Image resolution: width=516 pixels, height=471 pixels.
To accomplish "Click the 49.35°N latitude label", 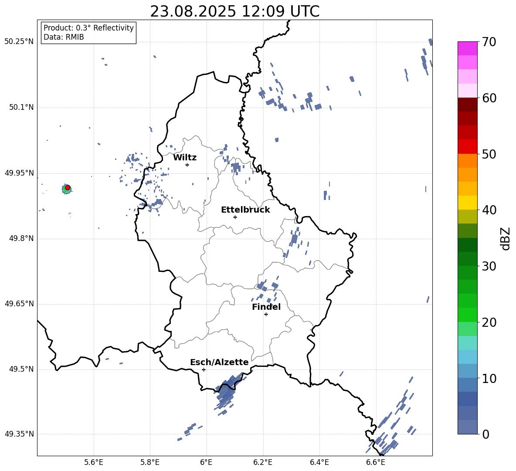I will 19,434.
